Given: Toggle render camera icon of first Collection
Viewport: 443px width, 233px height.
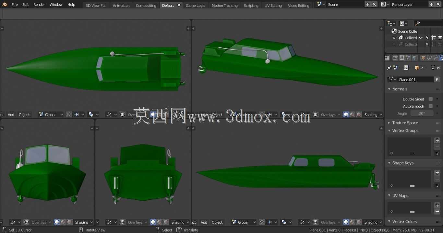Looking at the screenshot, I should (440, 38).
